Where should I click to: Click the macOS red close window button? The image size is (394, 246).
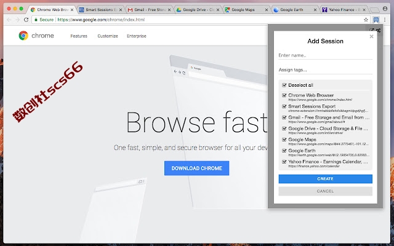point(9,9)
